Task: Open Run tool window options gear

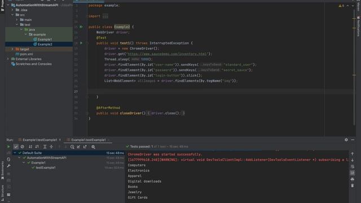Action: [346, 140]
